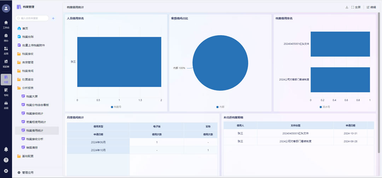This screenshot has width=382, height=178.
Task: Collapse the 分析报表 folder
Action: [28, 88]
